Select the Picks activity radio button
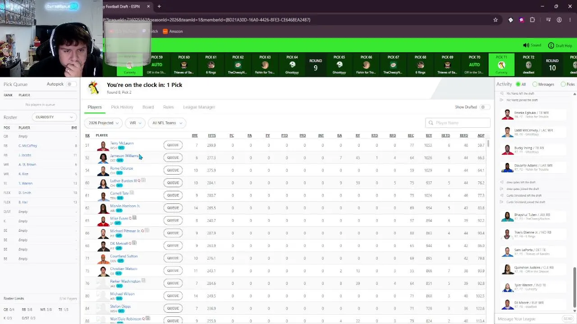 click(x=563, y=84)
